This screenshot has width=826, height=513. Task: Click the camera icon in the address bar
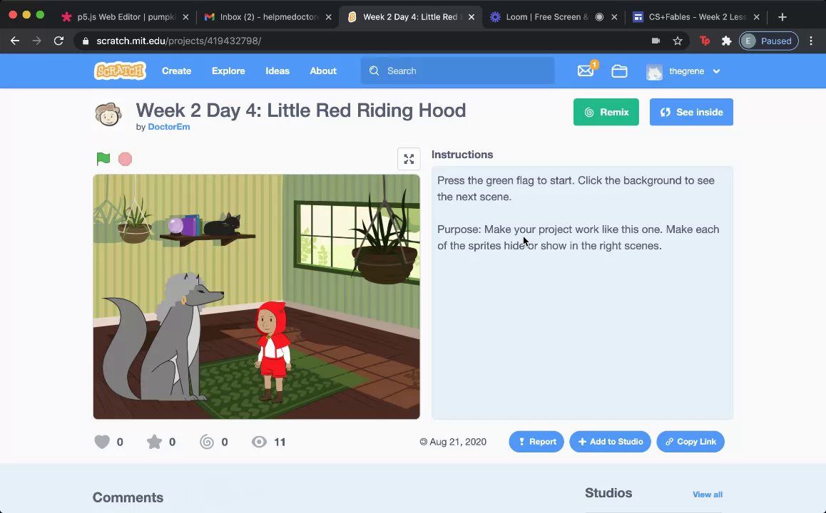tap(656, 41)
